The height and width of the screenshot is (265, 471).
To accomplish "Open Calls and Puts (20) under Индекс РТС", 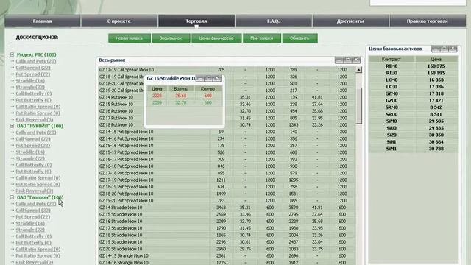I will pos(36,61).
